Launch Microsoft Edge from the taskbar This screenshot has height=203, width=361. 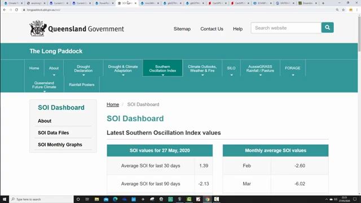[115, 199]
